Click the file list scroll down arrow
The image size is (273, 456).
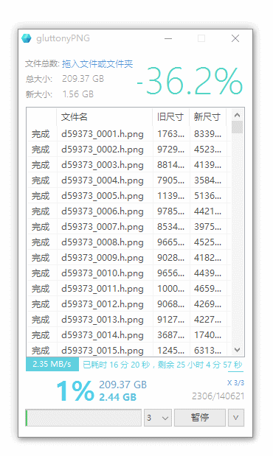[237, 350]
